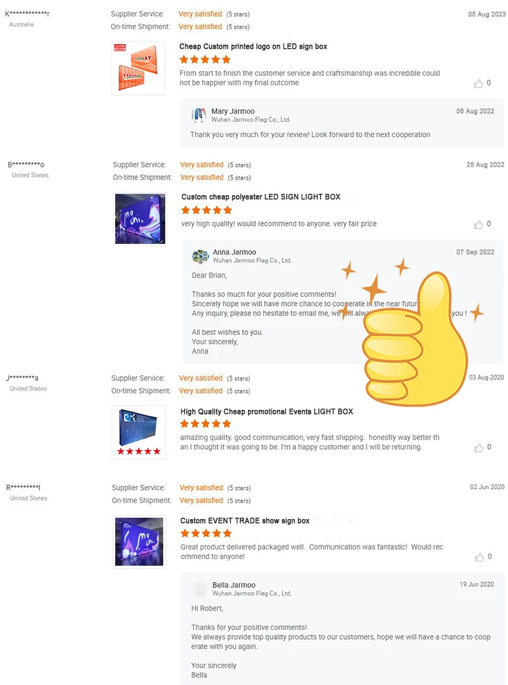This screenshot has height=685, width=508.
Task: Like the 'amazing quality' light box review
Action: [479, 448]
